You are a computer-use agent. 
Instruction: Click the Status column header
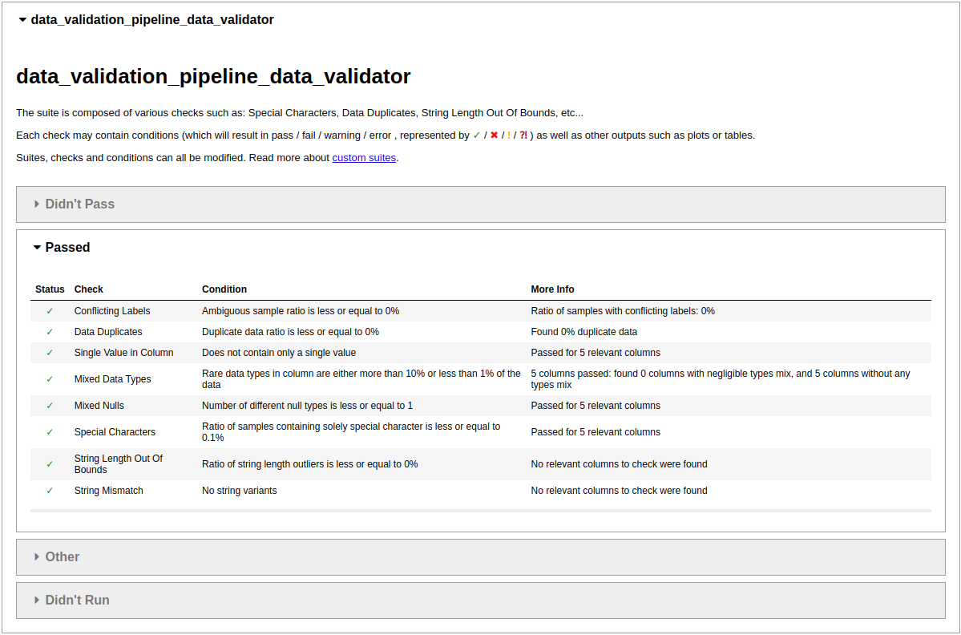coord(50,289)
